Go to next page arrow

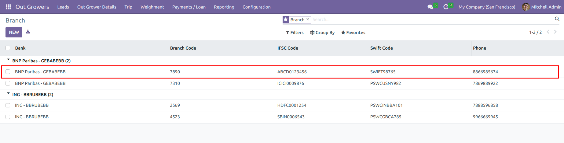tap(555, 32)
